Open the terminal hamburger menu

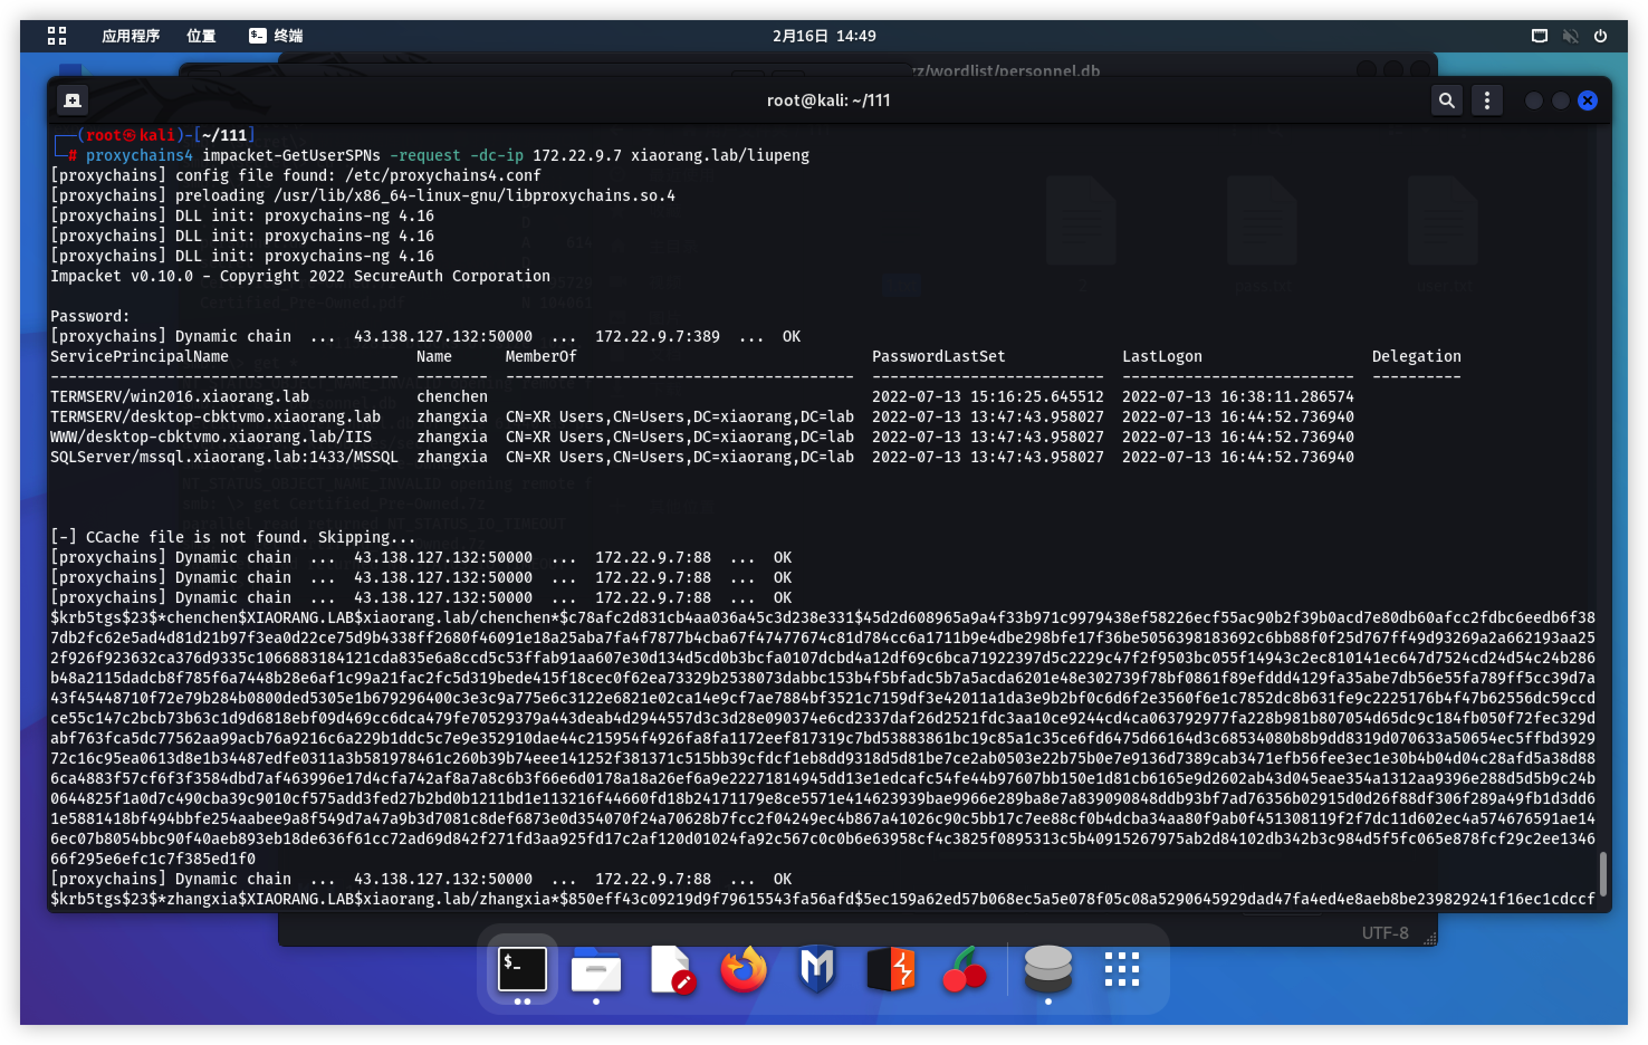click(x=1487, y=100)
